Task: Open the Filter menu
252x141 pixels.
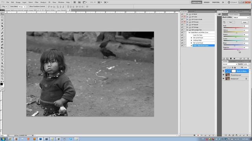Action: pos(37,2)
